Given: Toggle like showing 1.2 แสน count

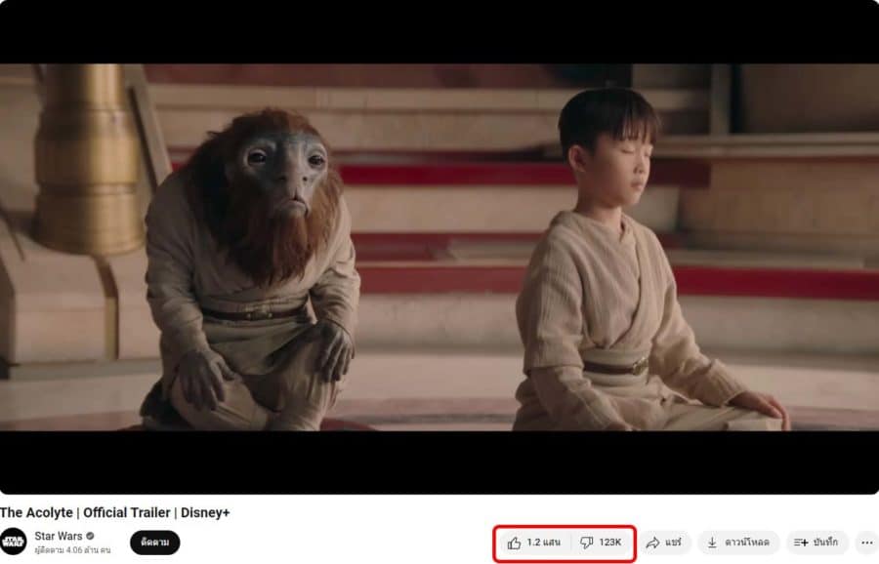Looking at the screenshot, I should tap(534, 543).
